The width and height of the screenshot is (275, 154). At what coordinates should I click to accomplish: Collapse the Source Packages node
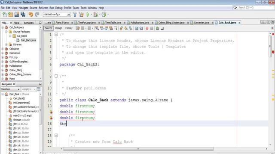pyautogui.click(x=6, y=32)
